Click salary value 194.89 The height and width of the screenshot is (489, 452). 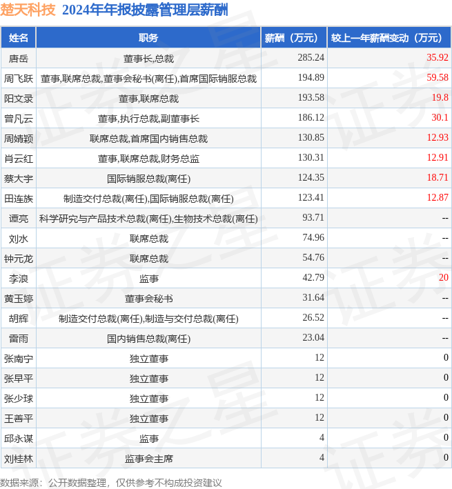(x=311, y=77)
